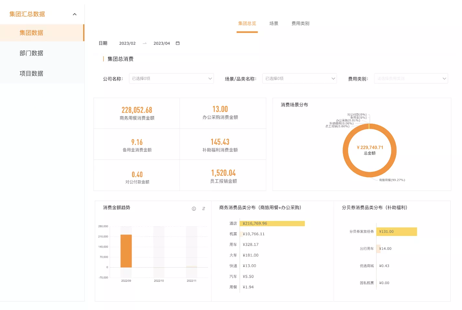Switch to the 场景 tab
This screenshot has height=310, width=462.
(274, 24)
